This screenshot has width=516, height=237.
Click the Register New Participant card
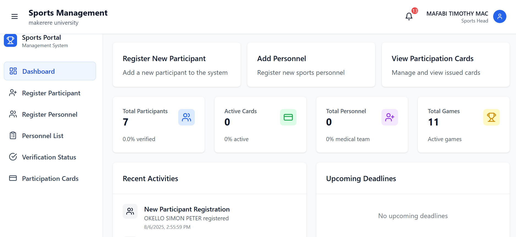(177, 65)
